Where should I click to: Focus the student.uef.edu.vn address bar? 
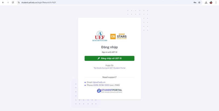pos(106,2)
